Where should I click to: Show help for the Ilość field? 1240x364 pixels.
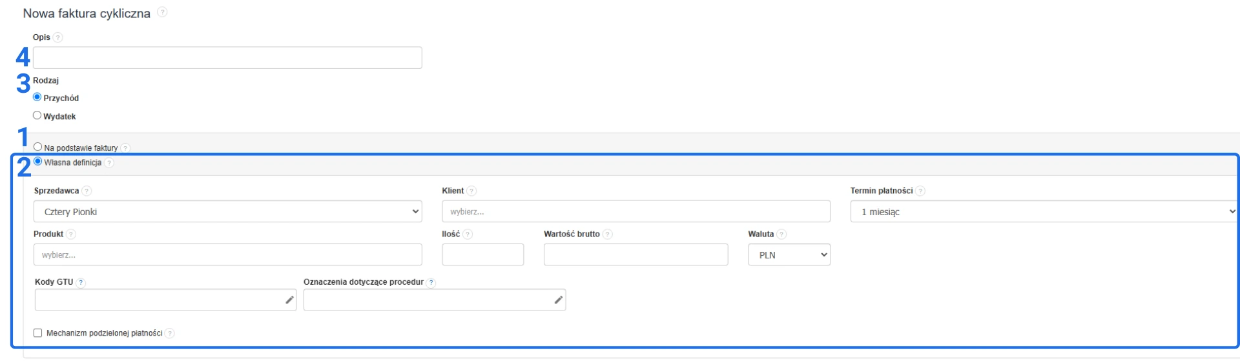(x=468, y=235)
